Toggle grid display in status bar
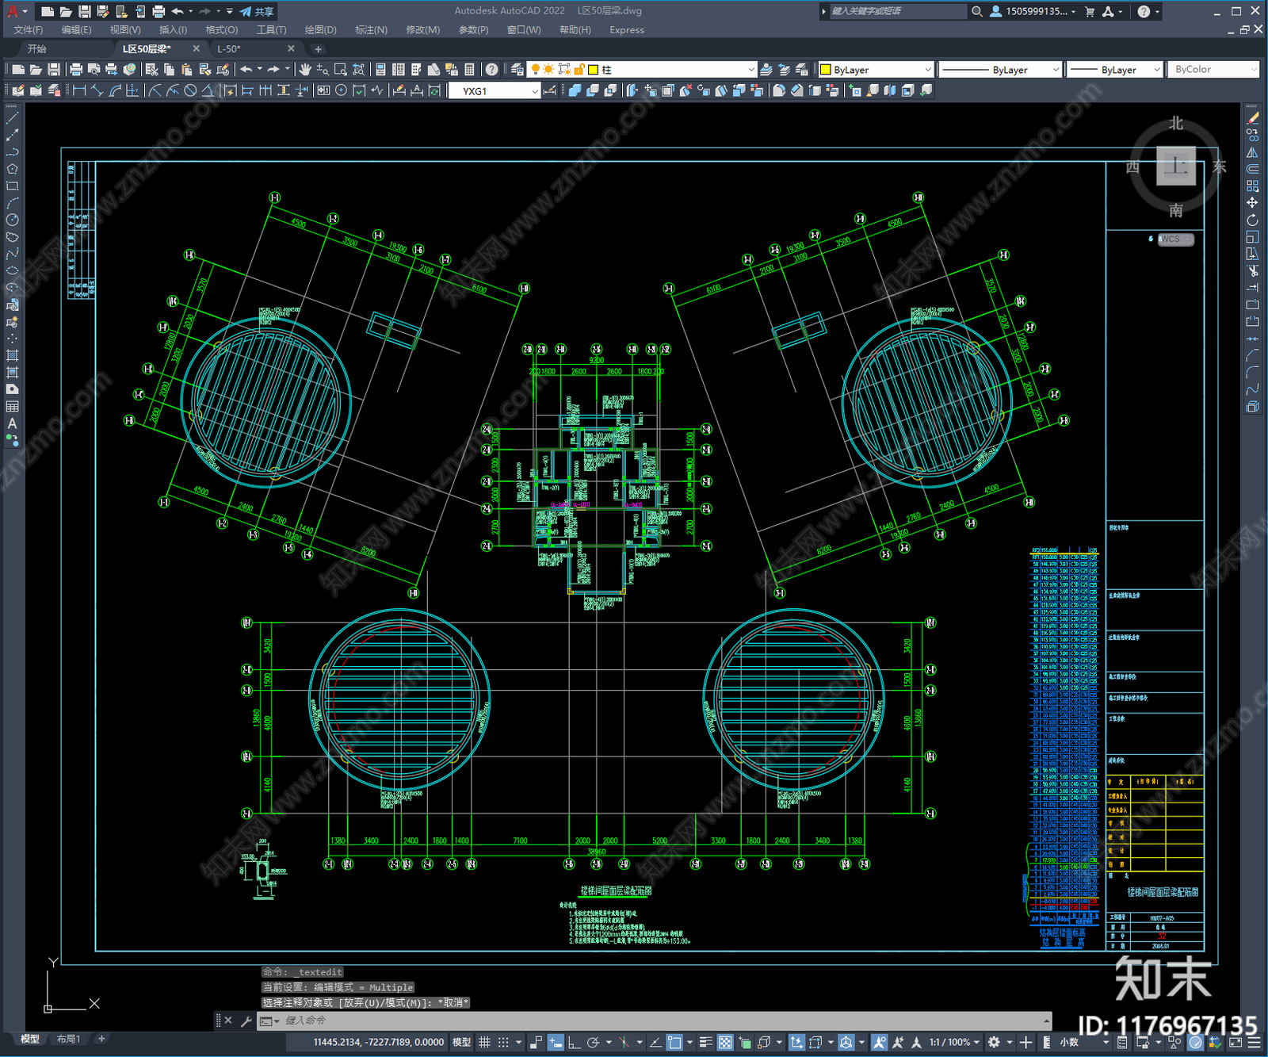The height and width of the screenshot is (1057, 1268). tap(484, 1042)
